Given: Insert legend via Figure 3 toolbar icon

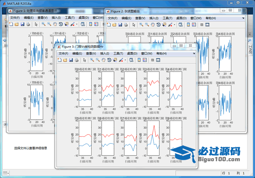Looking at the screenshot, I should click(145, 60).
